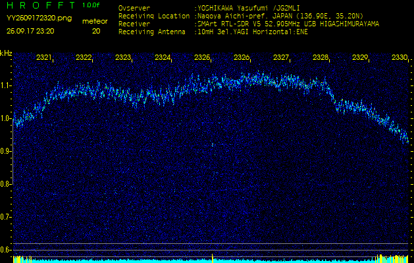Click the 2329 time marker
Image resolution: width=414 pixels, height=263 pixels.
[360, 58]
